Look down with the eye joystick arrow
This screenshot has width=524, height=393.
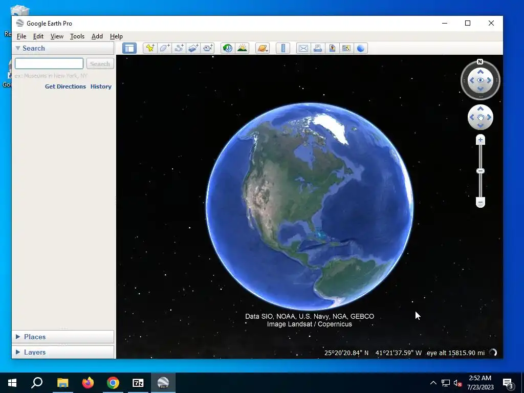[x=480, y=89]
